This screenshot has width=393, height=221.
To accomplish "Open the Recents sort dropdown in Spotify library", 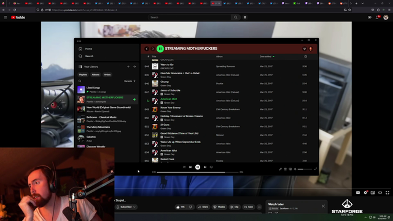I will click(130, 81).
